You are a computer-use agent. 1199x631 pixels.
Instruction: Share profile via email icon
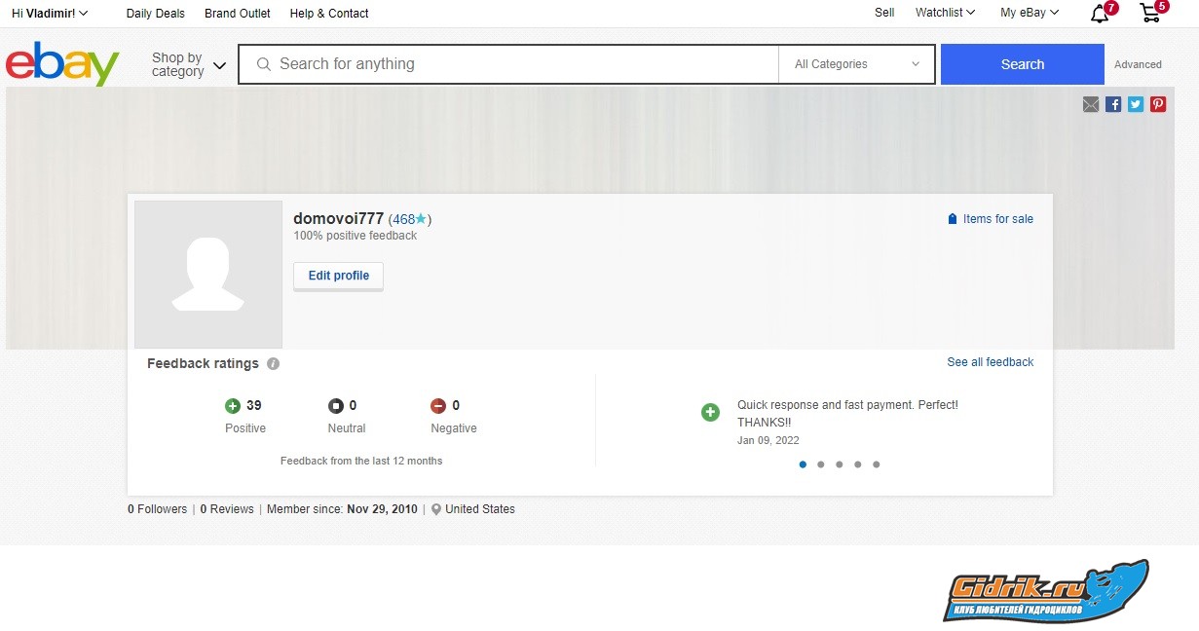tap(1091, 104)
